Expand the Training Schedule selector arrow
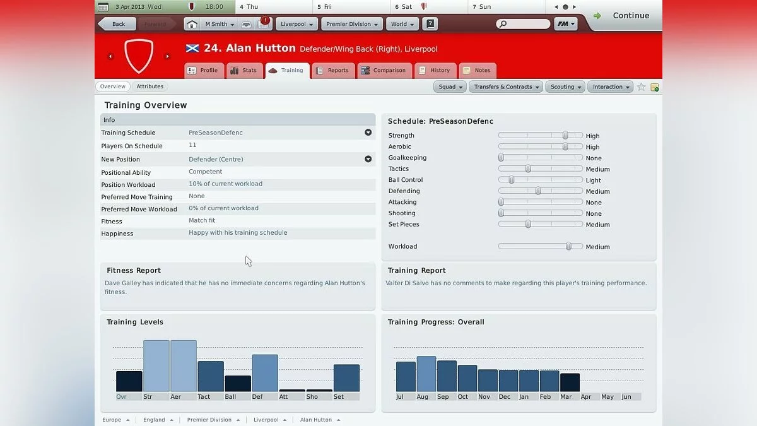757x426 pixels. 368,133
